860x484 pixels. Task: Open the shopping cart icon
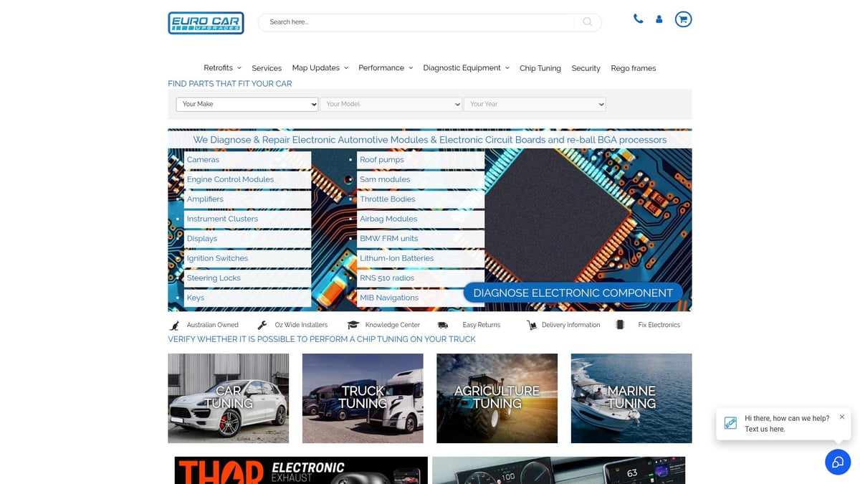click(683, 19)
